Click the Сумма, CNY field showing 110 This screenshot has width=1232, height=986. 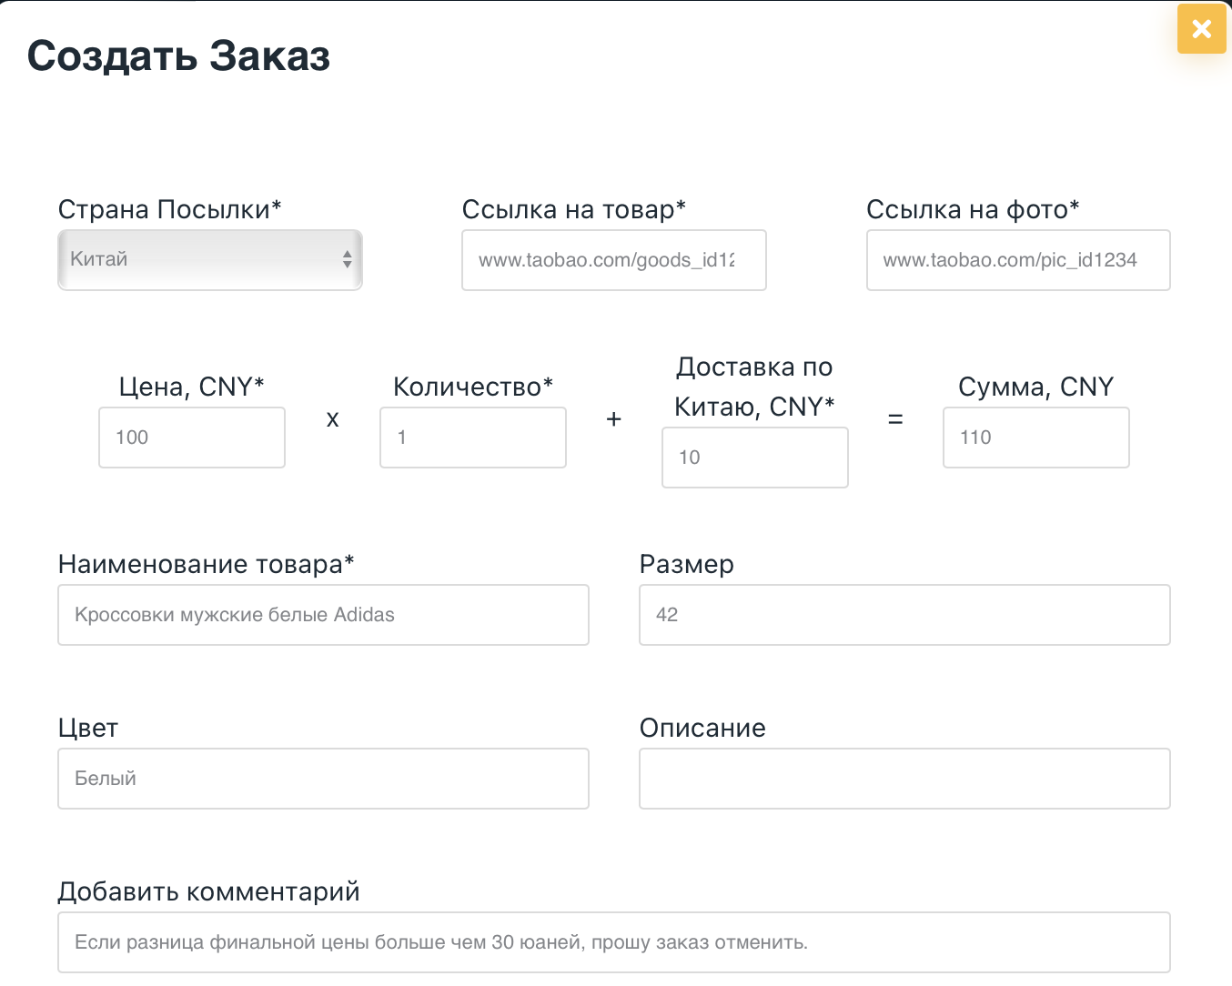1035,438
